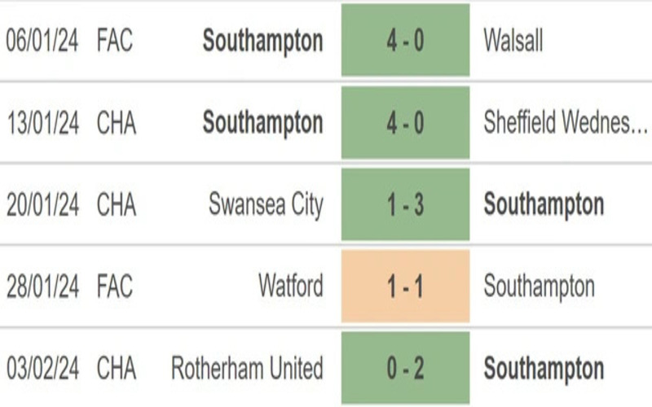Open the Watford team link

pos(291,287)
